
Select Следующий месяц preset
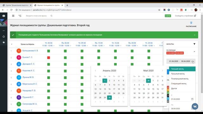[182, 84]
